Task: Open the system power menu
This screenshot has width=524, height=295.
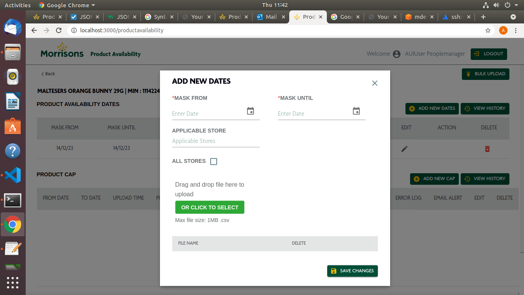Action: (x=511, y=5)
